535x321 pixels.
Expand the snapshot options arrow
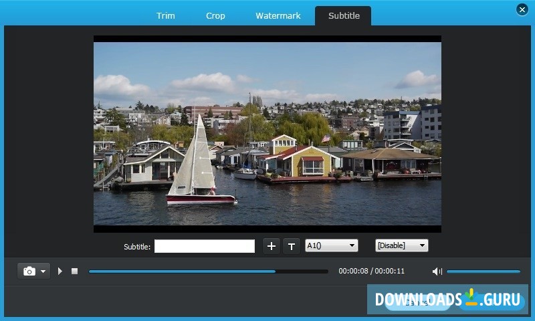tap(43, 272)
